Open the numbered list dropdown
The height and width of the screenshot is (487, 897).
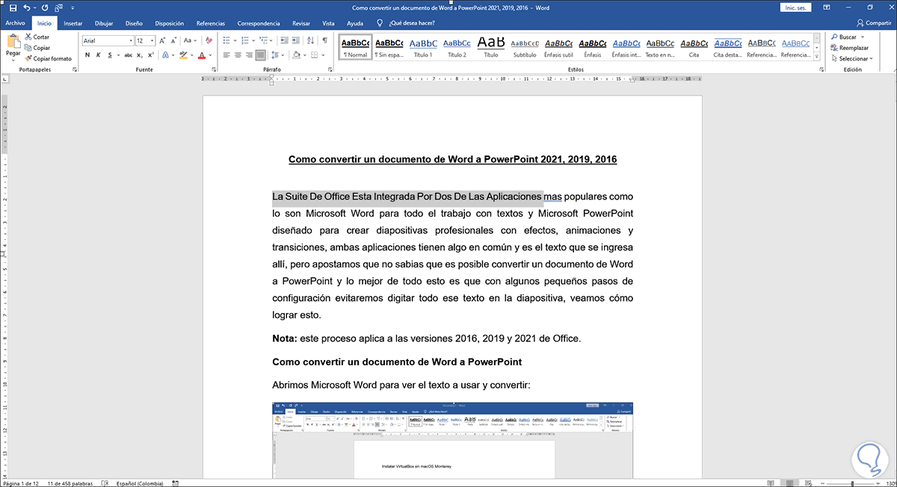(253, 40)
